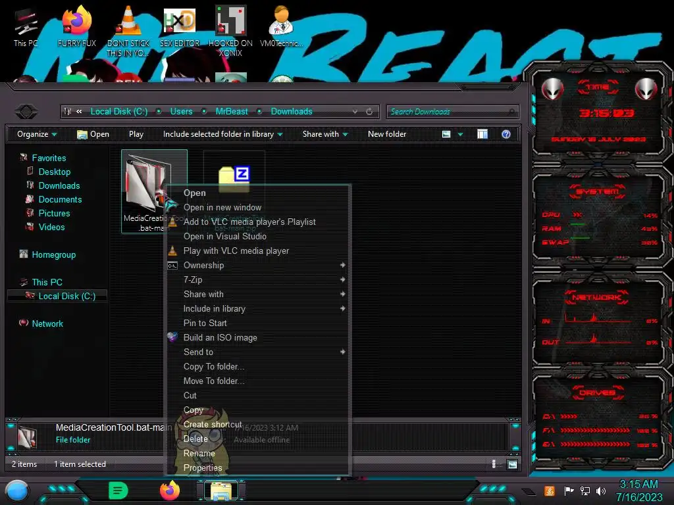The width and height of the screenshot is (674, 505).
Task: Switch to details view in status bar
Action: point(494,464)
